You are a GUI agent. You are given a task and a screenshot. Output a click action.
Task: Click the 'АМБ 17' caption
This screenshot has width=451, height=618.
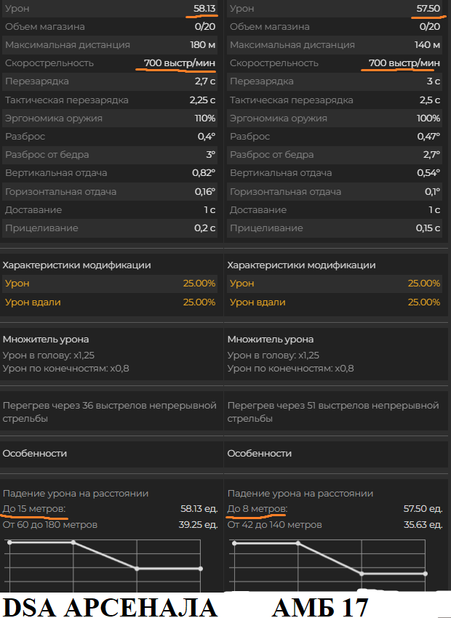(320, 607)
